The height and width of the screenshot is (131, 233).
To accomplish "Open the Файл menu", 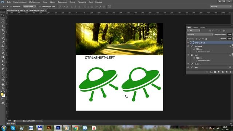I will pos(9,2).
